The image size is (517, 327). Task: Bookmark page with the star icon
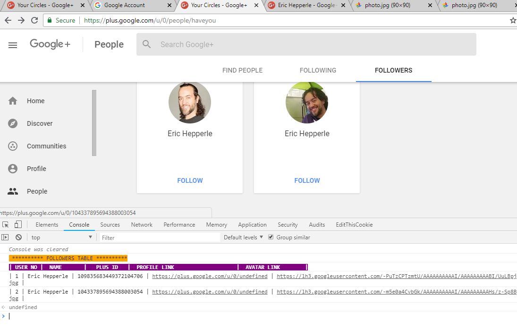[513, 20]
